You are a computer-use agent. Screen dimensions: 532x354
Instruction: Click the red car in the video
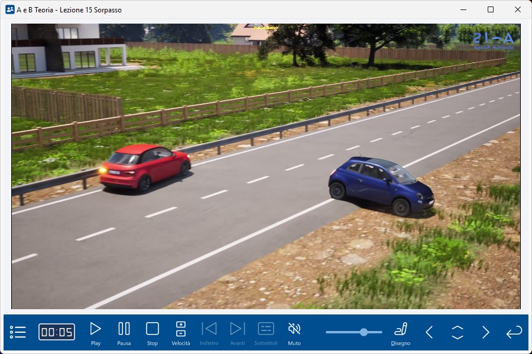coord(145,166)
